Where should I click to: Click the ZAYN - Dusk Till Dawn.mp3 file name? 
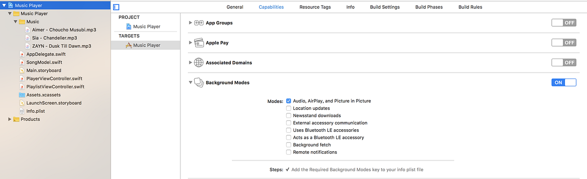[62, 46]
